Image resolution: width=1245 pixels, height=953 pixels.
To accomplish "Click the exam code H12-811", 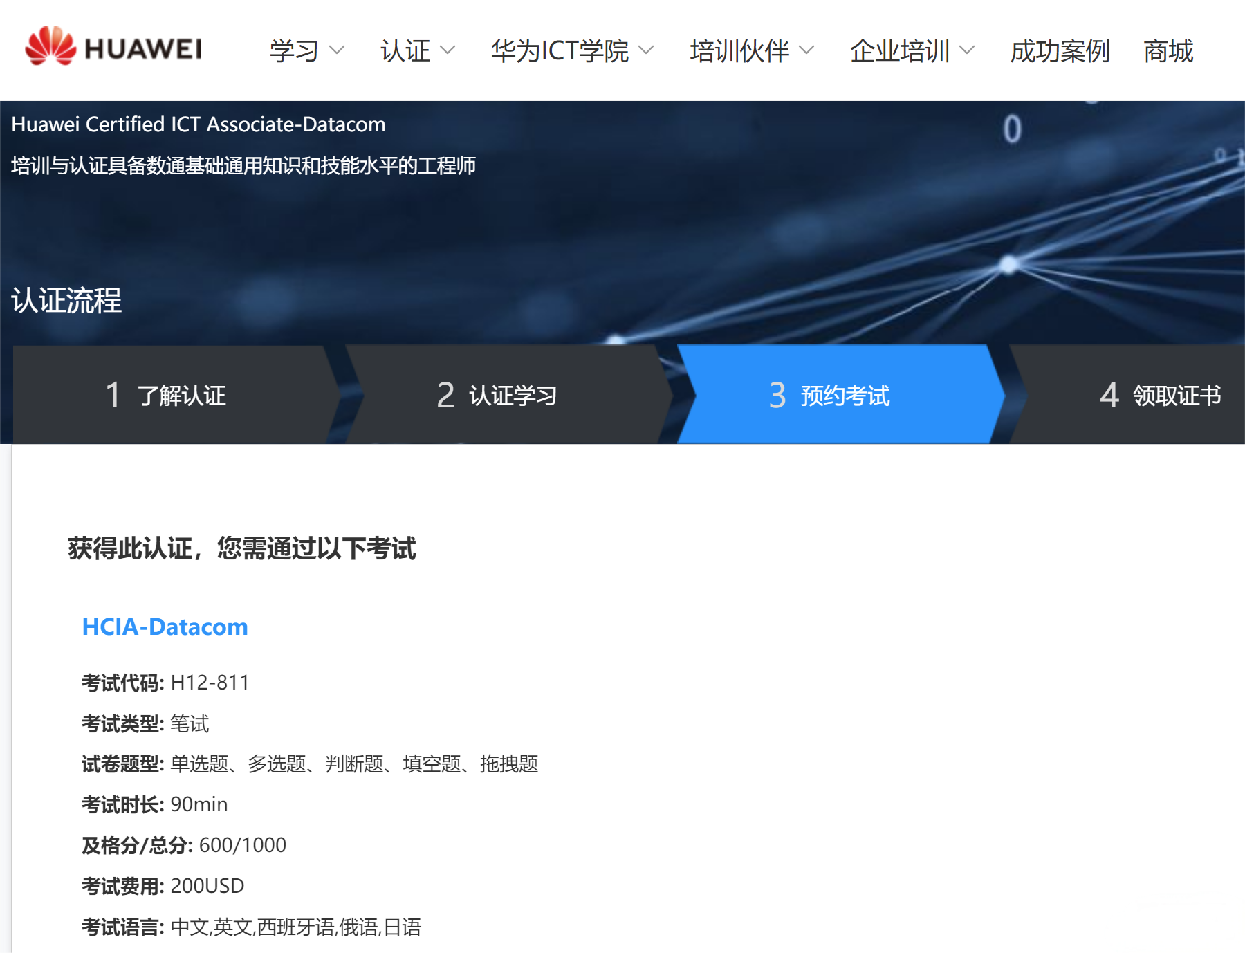I will (x=210, y=683).
